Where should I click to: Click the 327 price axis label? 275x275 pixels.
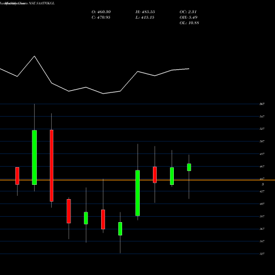click(x=262, y=254)
